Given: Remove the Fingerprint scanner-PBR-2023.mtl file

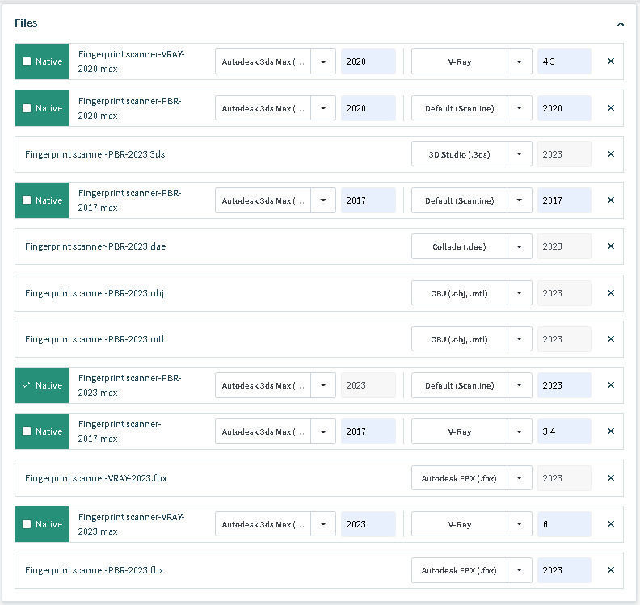Looking at the screenshot, I should (610, 339).
